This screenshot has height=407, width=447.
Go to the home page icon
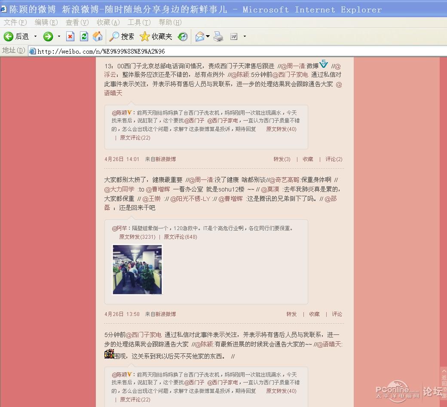tap(98, 36)
